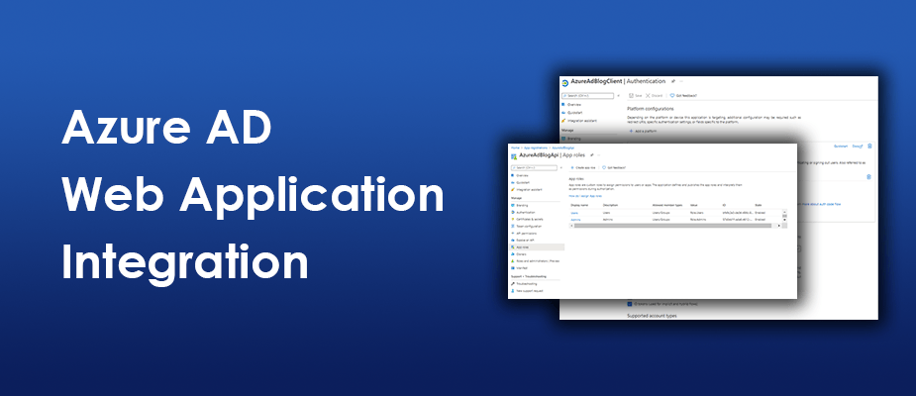This screenshot has width=916, height=396.
Task: Open Integration assistant in Authentication window sidebar
Action: pos(579,121)
